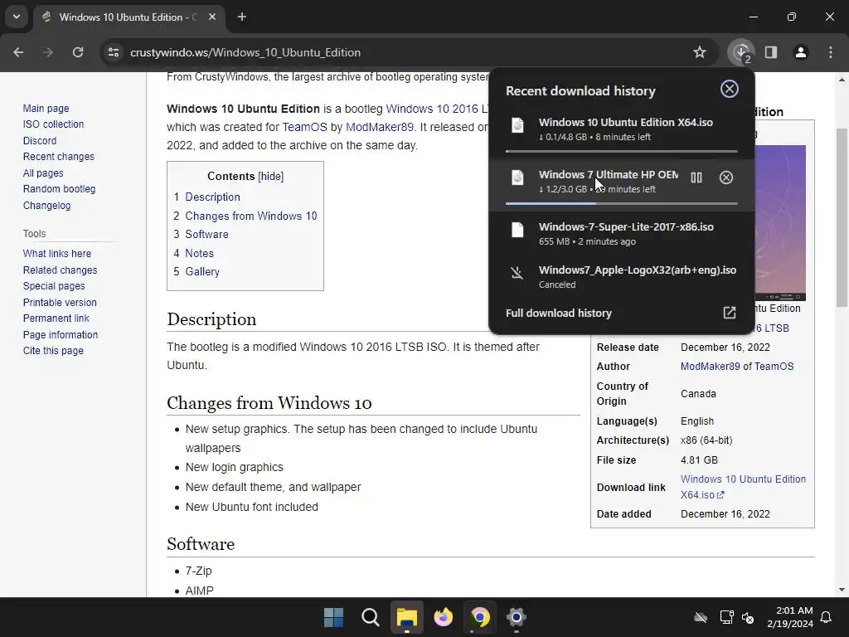The height and width of the screenshot is (637, 849).
Task: Open the Changelog link
Action: 46,206
